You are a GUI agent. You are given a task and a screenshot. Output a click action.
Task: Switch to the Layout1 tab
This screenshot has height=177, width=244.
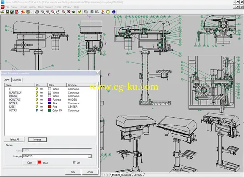tap(126, 175)
